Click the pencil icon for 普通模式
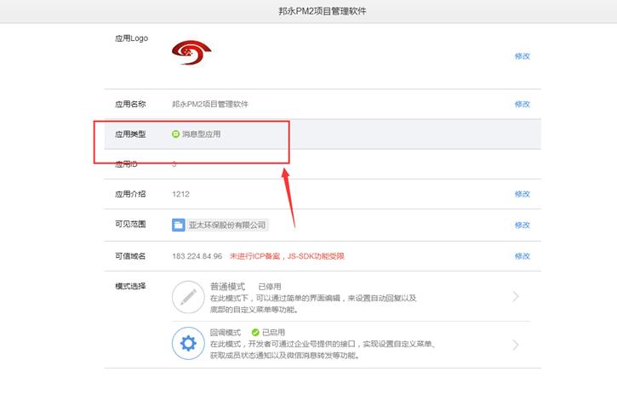The height and width of the screenshot is (394, 617). click(x=187, y=296)
